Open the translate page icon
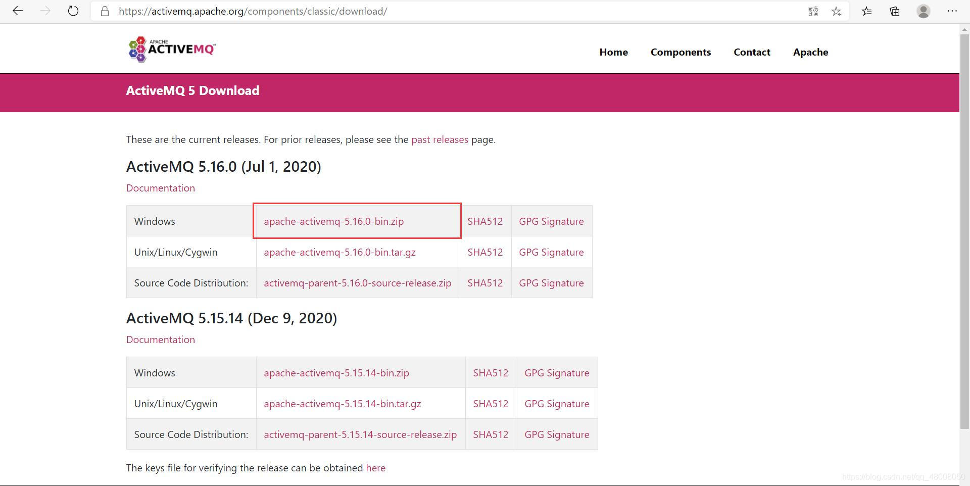The width and height of the screenshot is (970, 486). 813,11
